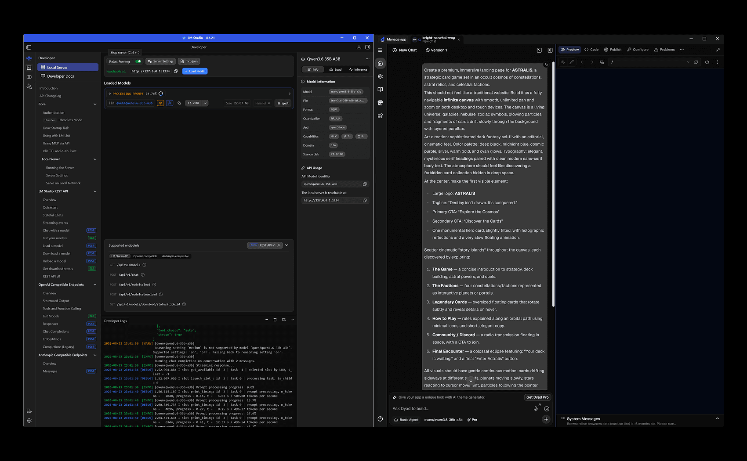Open Dyad settings gear in sidebar
The width and height of the screenshot is (747, 461).
coord(380,76)
